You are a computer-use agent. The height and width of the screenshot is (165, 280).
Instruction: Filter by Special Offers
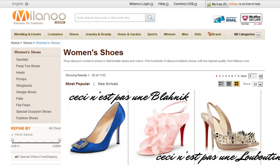pos(29,157)
